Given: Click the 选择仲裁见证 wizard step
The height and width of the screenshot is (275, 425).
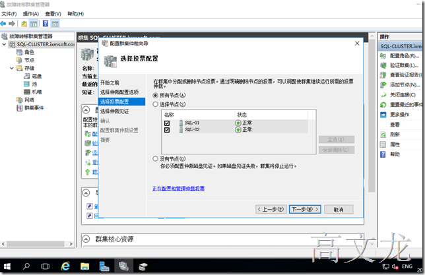Looking at the screenshot, I should point(115,111).
